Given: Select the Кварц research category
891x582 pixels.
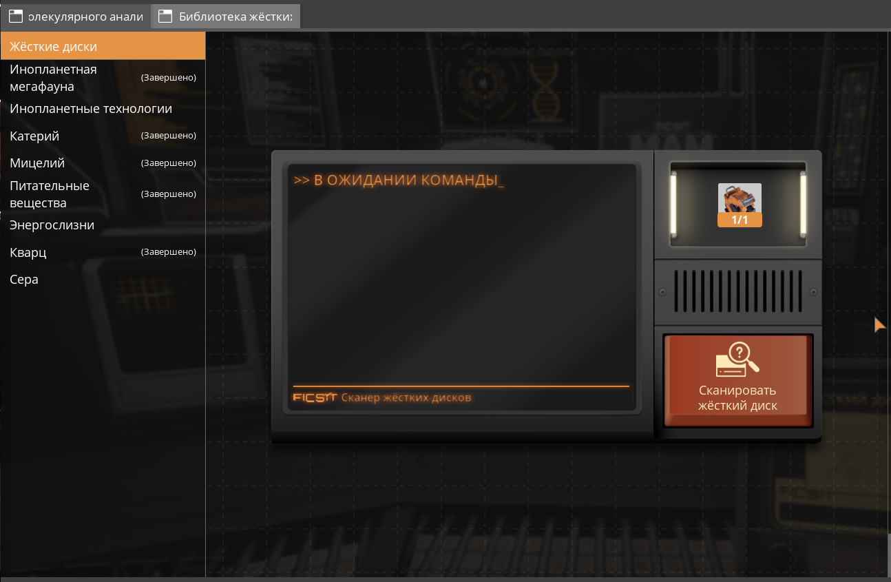Looking at the screenshot, I should click(103, 252).
